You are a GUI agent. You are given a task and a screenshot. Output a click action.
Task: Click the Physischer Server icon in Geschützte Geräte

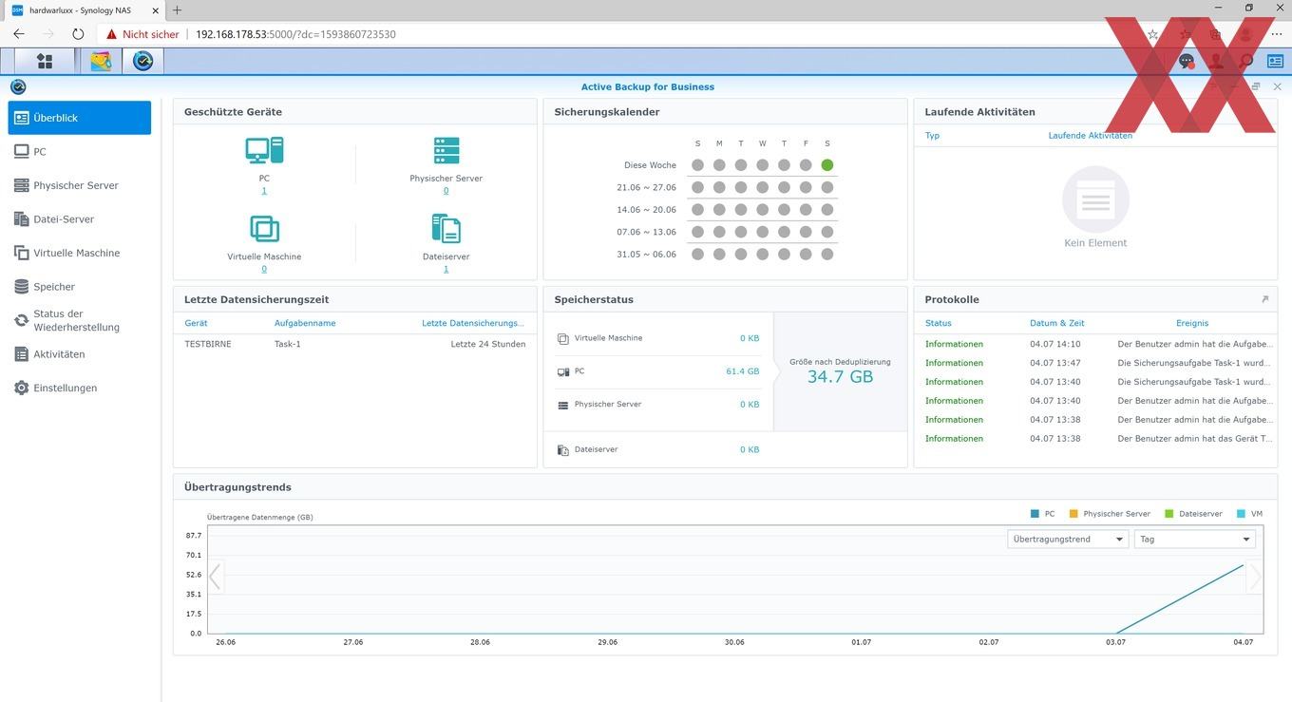[446, 150]
